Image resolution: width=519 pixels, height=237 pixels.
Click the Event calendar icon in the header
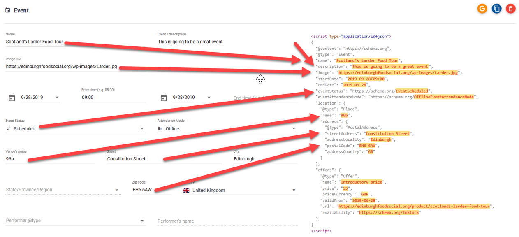pos(8,10)
